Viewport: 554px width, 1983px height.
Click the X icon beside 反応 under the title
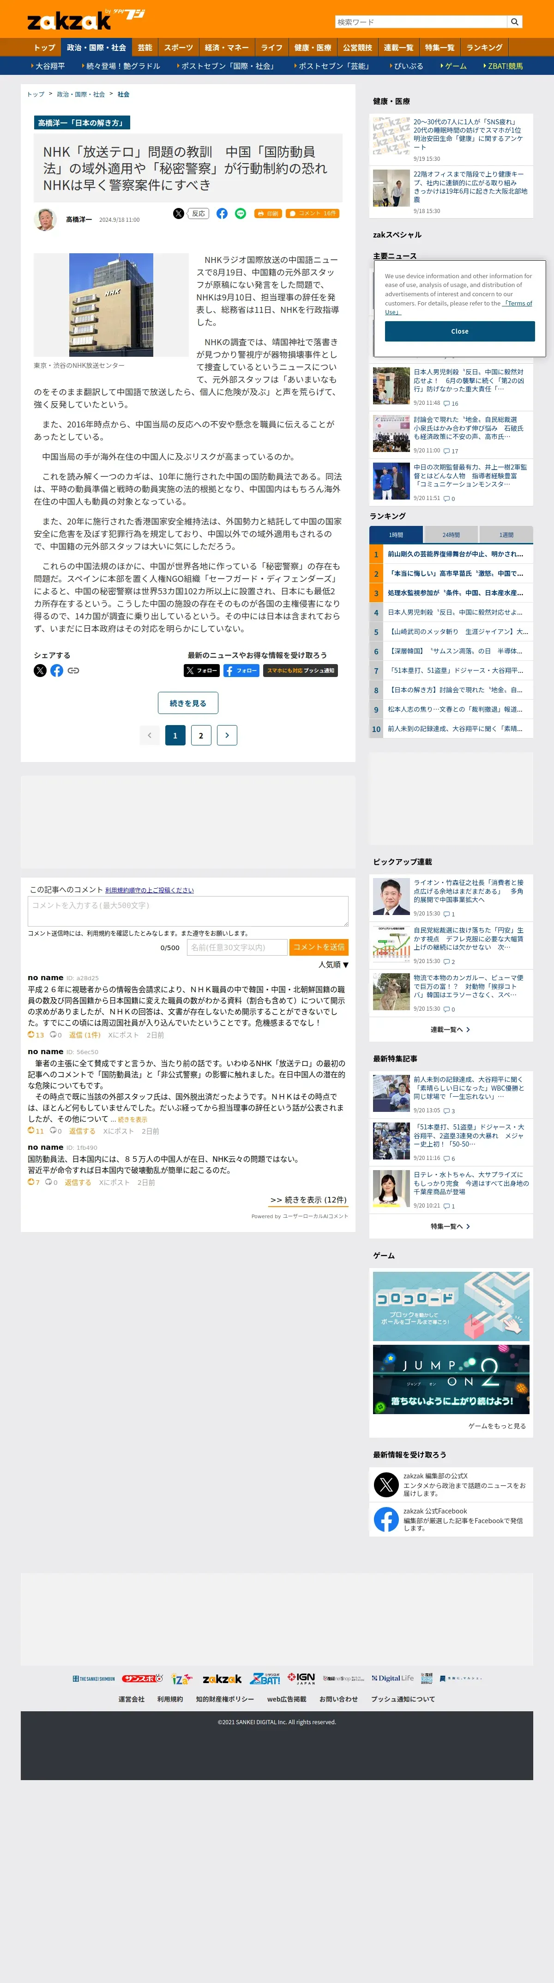[x=179, y=213]
